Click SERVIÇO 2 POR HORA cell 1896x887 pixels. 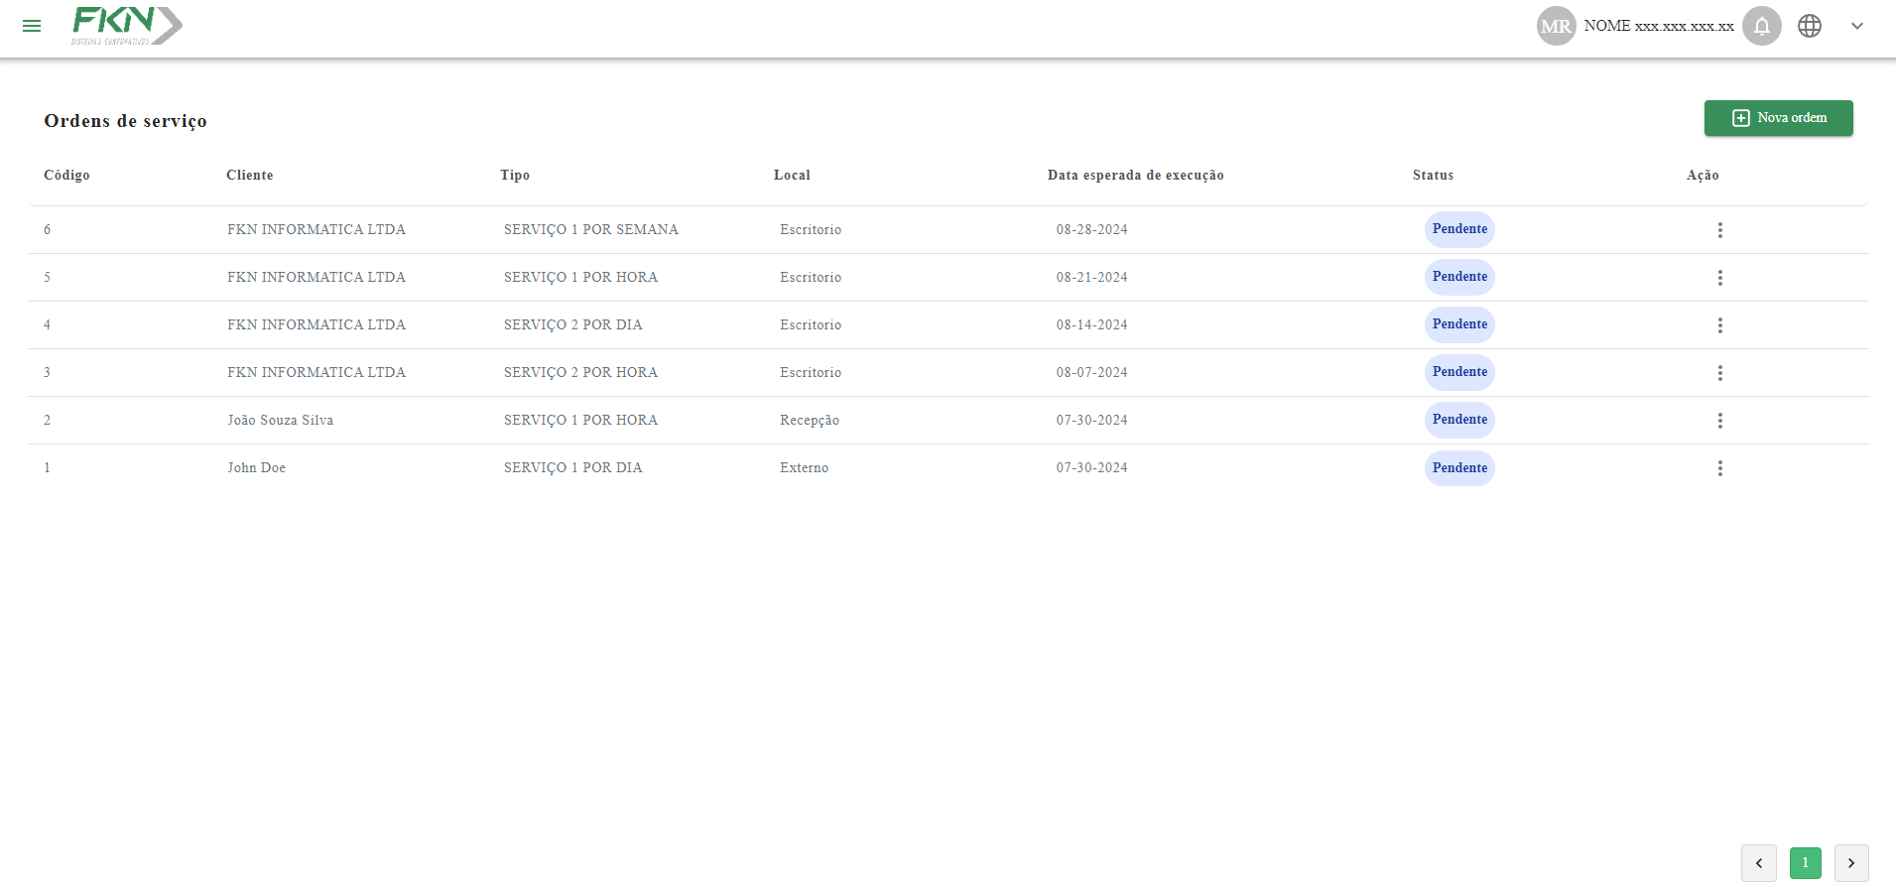pyautogui.click(x=580, y=372)
